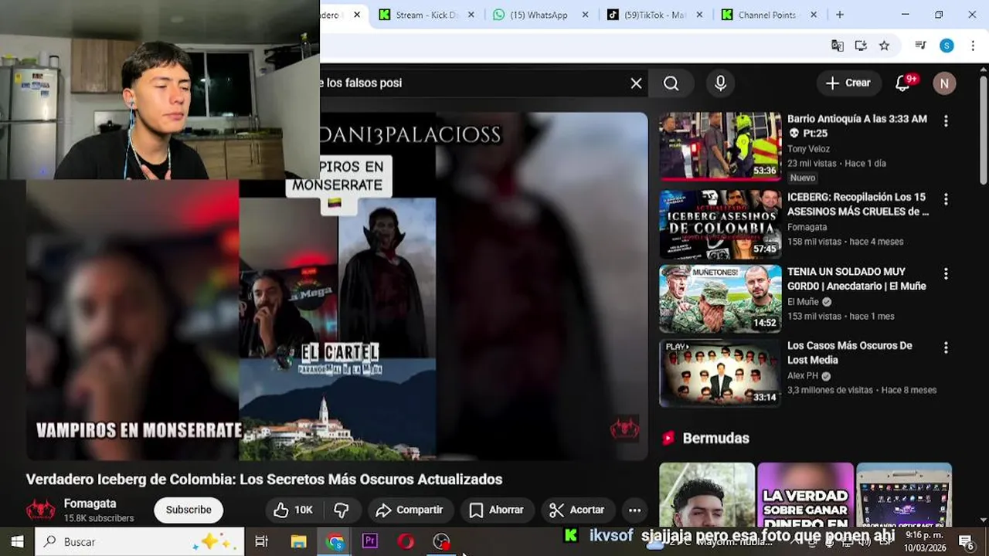Dislike the video with thumbs down
This screenshot has height=556, width=989.
pos(342,510)
